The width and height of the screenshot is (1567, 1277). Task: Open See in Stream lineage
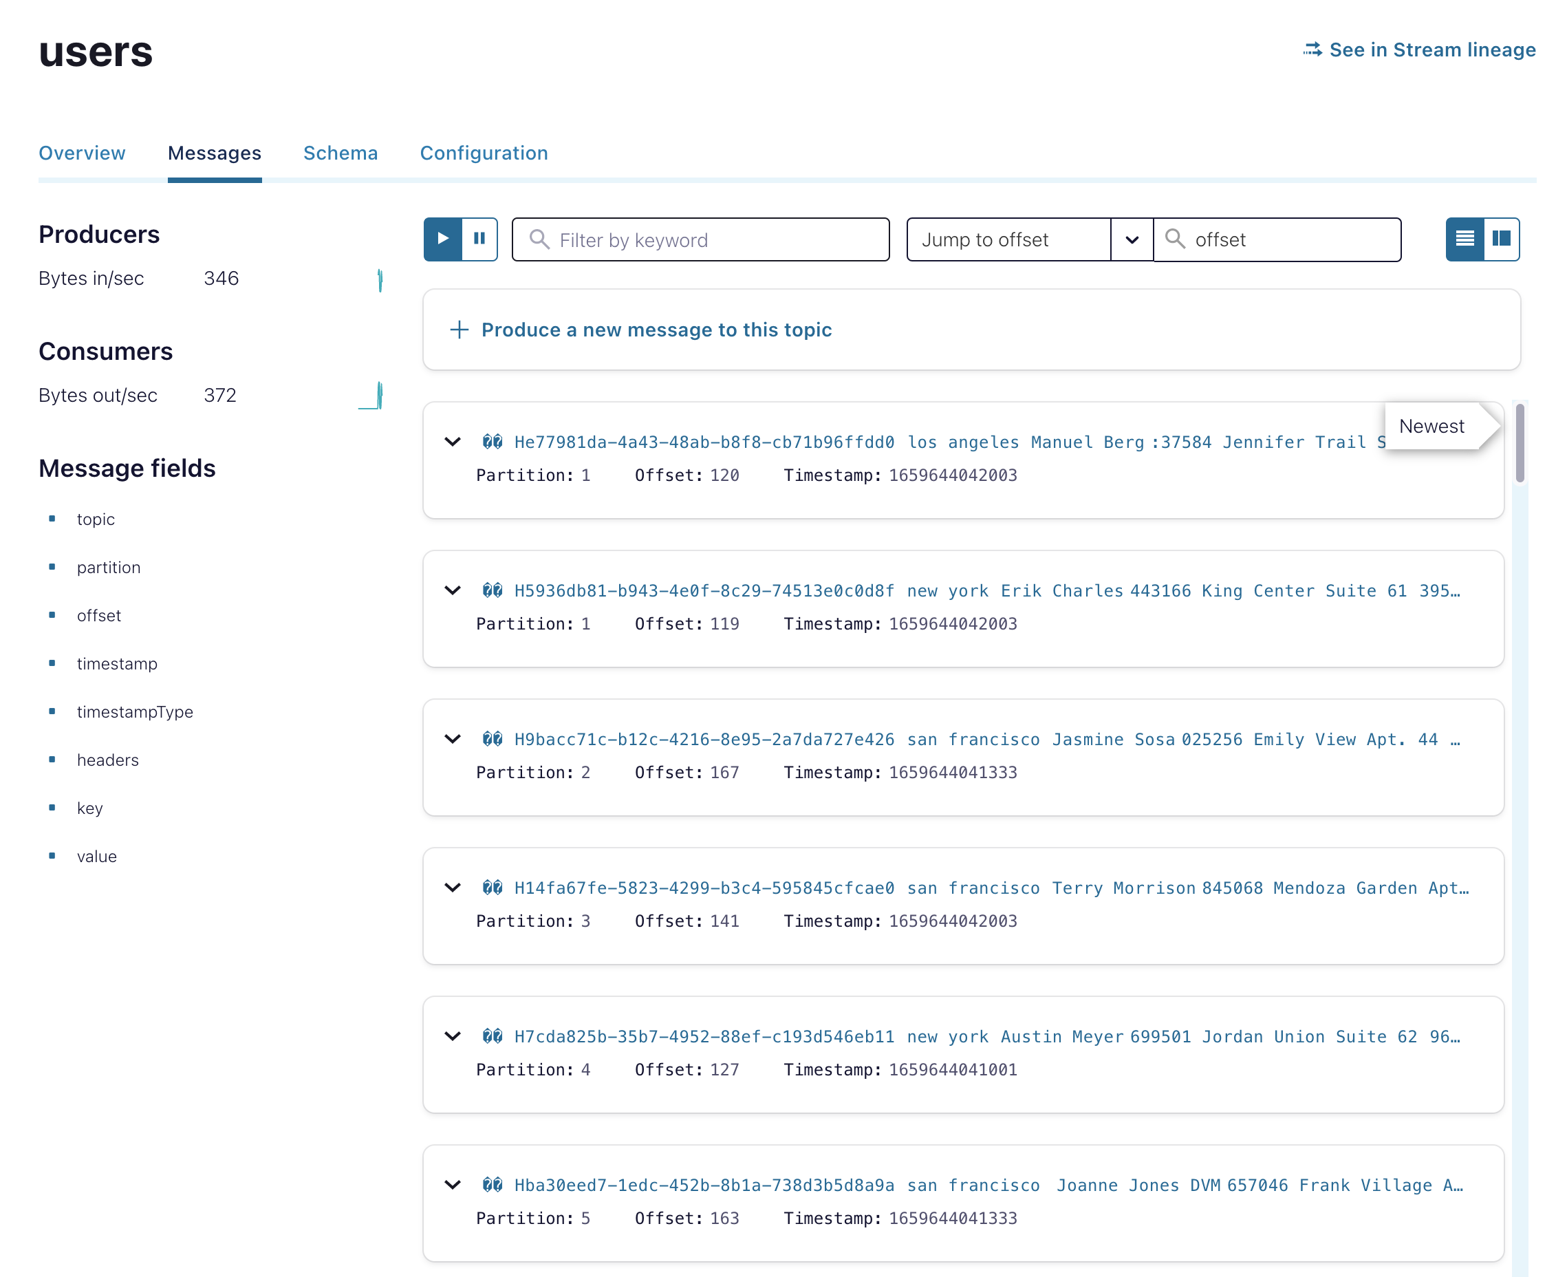[x=1432, y=50]
